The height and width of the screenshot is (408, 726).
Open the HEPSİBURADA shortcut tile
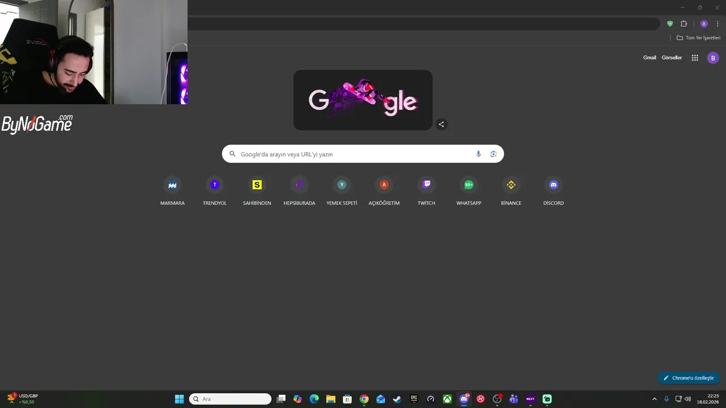pos(299,191)
